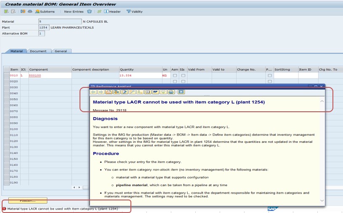
Task: Click the open book glossary icon in Performance Assistant
Action: [x=148, y=92]
